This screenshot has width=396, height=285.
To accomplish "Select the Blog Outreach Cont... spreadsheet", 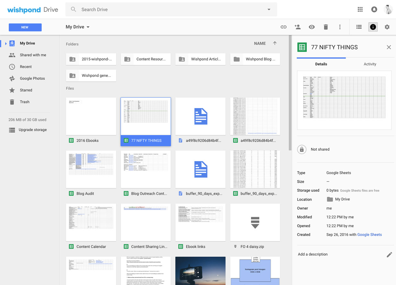I will tap(146, 175).
